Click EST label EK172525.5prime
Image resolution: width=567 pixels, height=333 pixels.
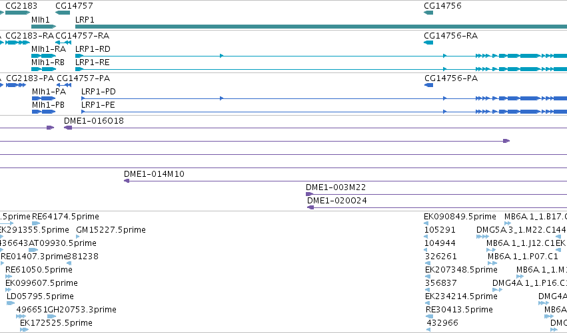56,323
